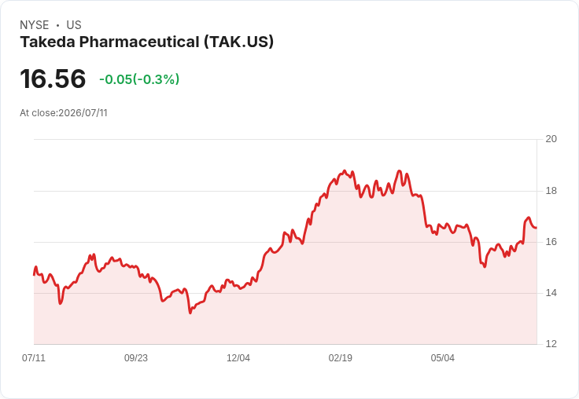Click the 07/11 x-axis date label
Viewport: 579px width, 399px height.
[x=34, y=357]
